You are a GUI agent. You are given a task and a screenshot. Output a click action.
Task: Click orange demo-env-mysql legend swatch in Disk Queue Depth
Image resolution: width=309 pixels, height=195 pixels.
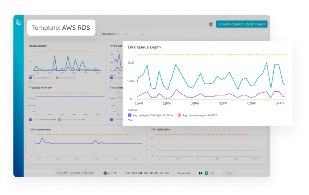click(179, 115)
